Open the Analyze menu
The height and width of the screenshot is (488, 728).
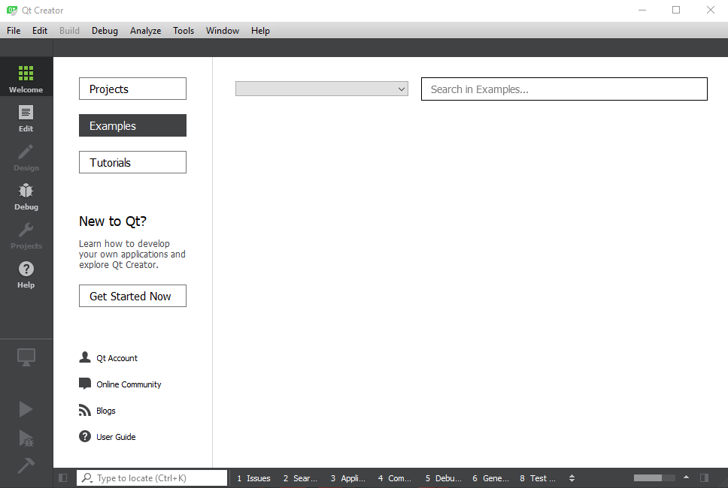click(x=146, y=31)
